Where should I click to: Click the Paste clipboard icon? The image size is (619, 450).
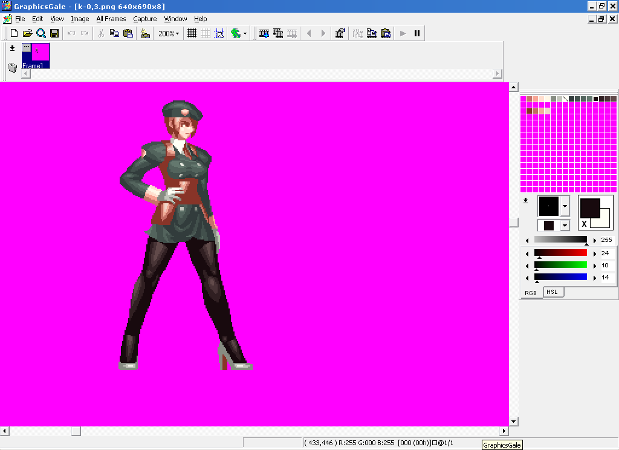pos(128,33)
